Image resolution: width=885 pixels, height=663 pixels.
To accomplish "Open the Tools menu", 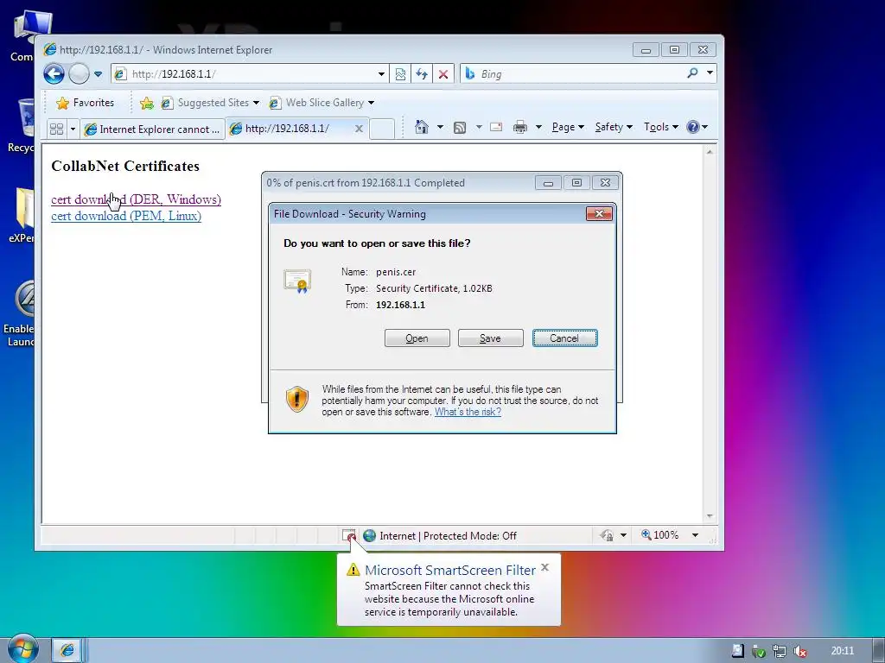I will click(661, 127).
